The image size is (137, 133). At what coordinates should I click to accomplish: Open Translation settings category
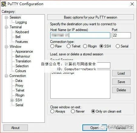click(x=23, y=61)
